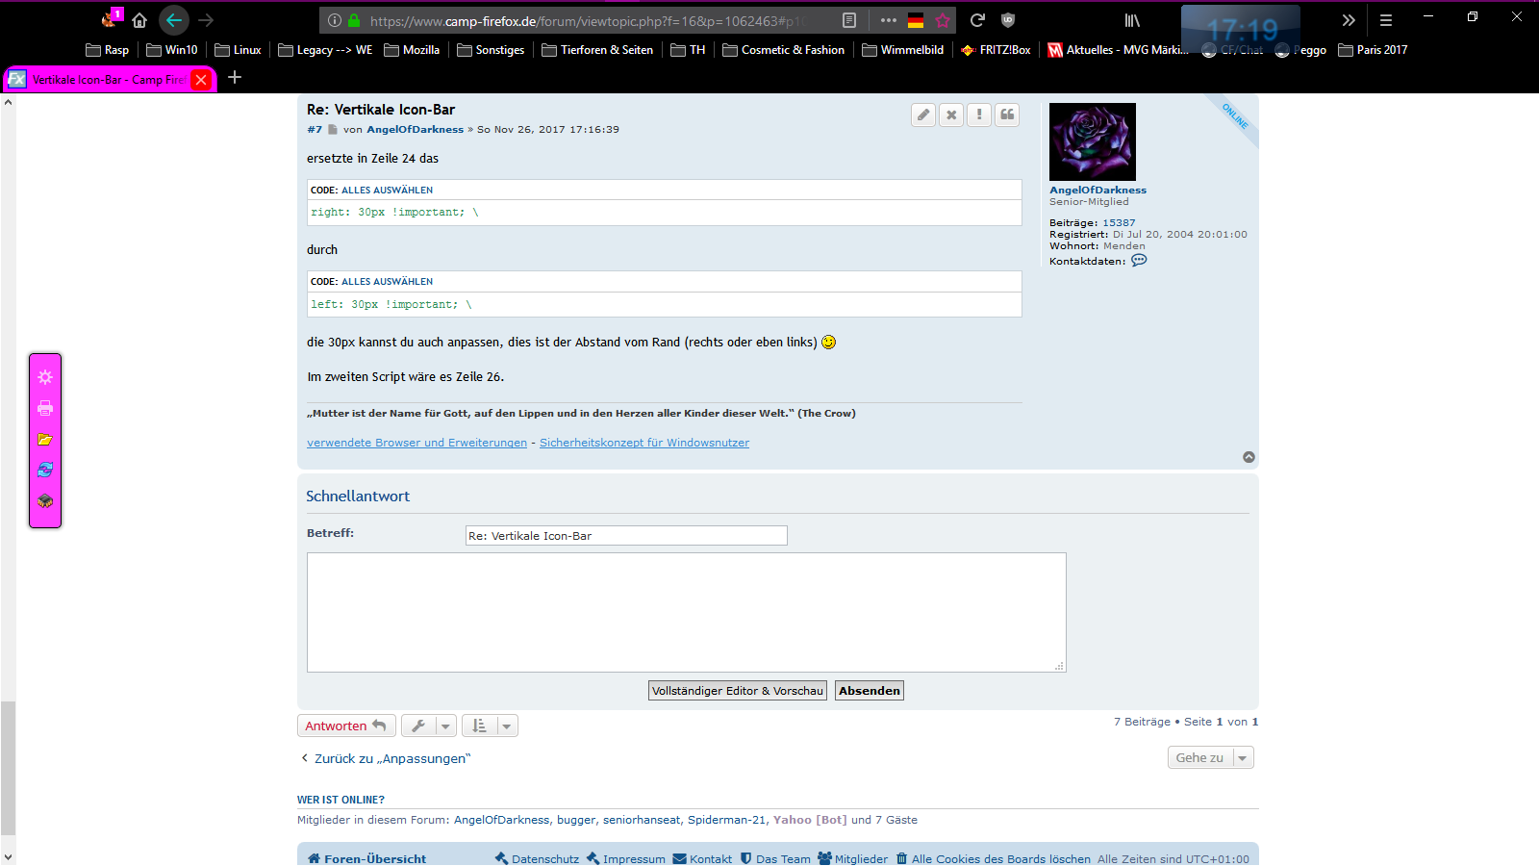Open the Firefox hamburger menu
This screenshot has width=1539, height=866.
(x=1386, y=20)
